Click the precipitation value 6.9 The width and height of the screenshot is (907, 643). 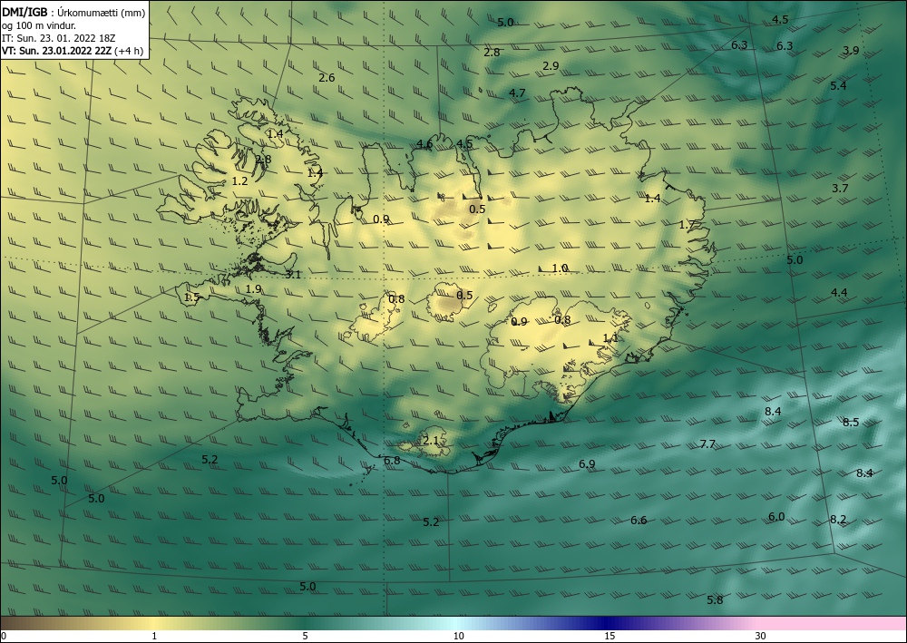pos(587,463)
